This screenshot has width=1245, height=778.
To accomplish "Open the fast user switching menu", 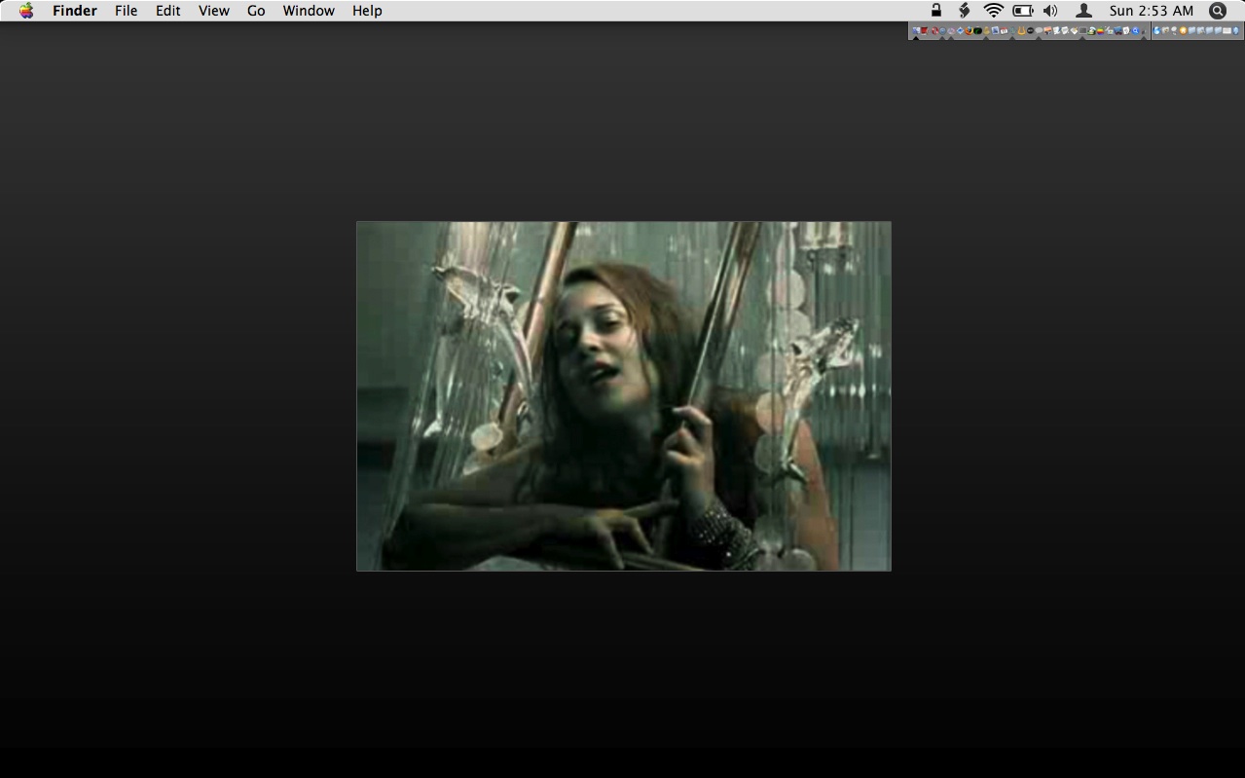I will [1083, 11].
